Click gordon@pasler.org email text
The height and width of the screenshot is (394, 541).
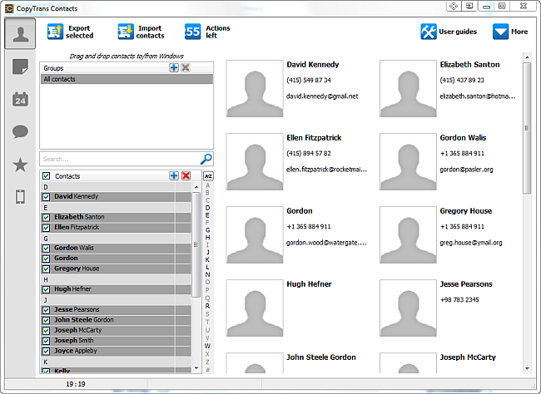pyautogui.click(x=466, y=170)
